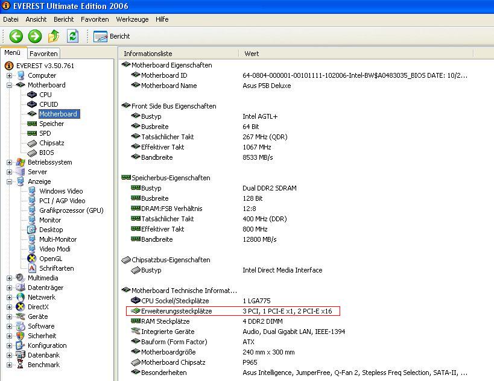Switch to the Menü tab
The height and width of the screenshot is (381, 494).
(13, 52)
